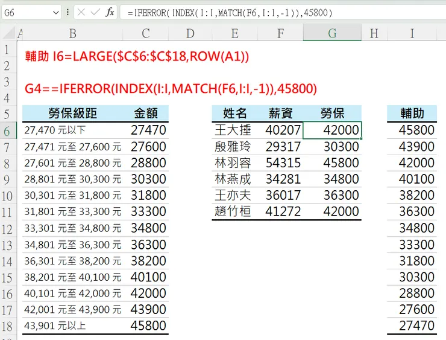Image resolution: width=446 pixels, height=340 pixels.
Task: Click the 薪資 header cell
Action: click(x=280, y=114)
